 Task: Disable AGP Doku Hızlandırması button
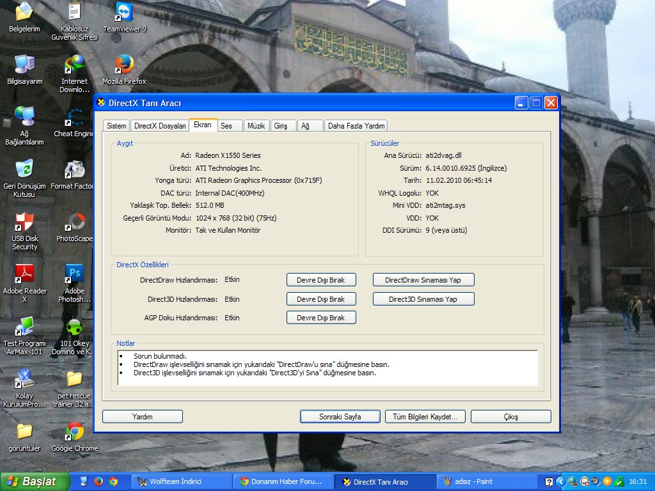(x=321, y=318)
